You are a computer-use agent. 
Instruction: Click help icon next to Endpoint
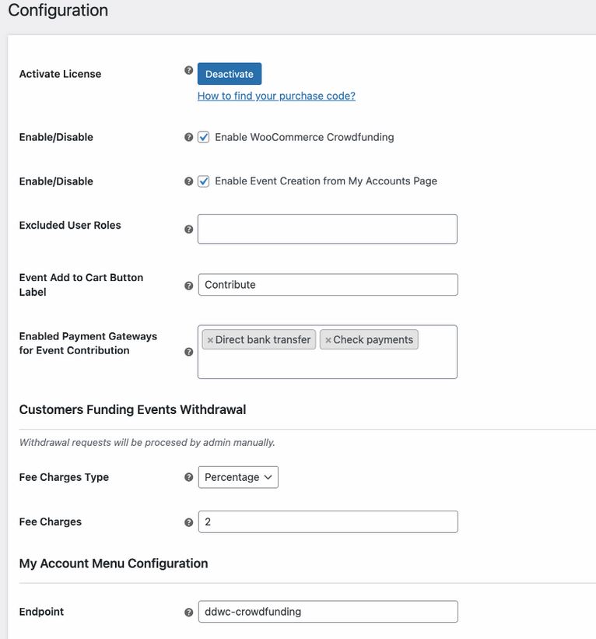point(188,612)
